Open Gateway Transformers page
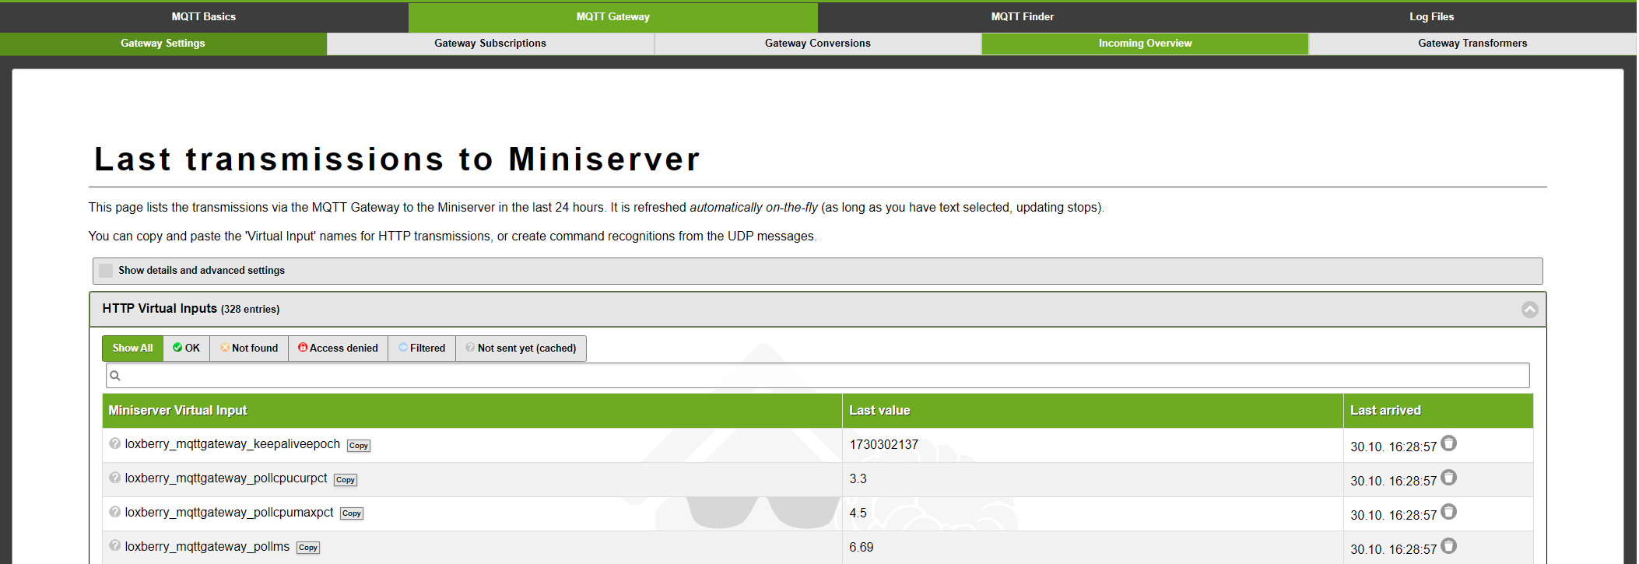 point(1472,44)
